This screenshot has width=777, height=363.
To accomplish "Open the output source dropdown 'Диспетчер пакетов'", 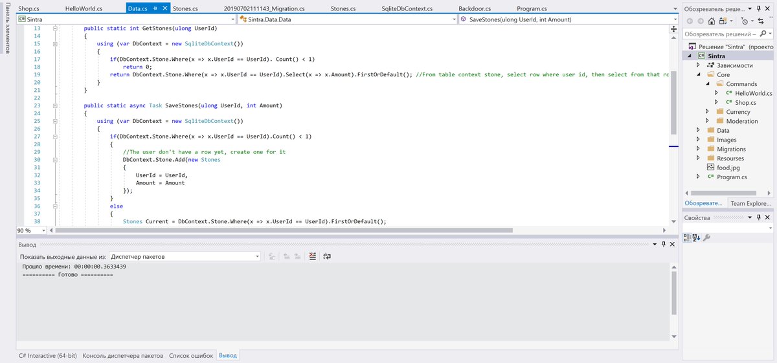I will 185,256.
